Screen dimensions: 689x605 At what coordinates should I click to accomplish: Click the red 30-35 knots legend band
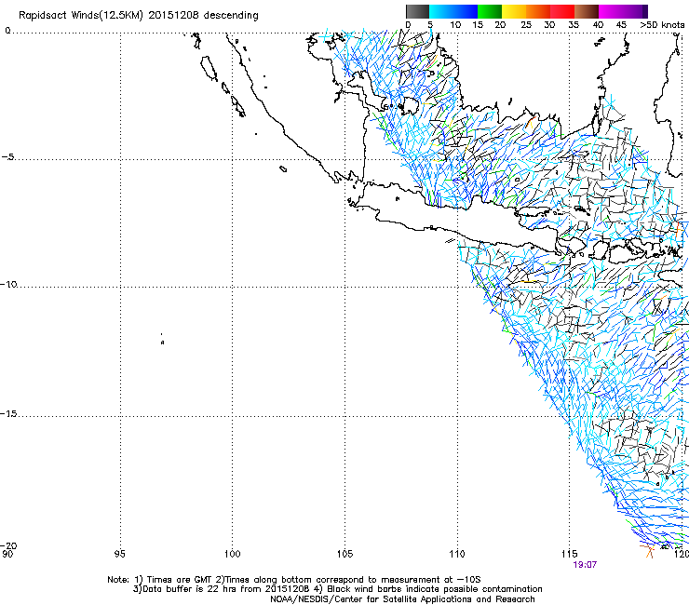(562, 11)
